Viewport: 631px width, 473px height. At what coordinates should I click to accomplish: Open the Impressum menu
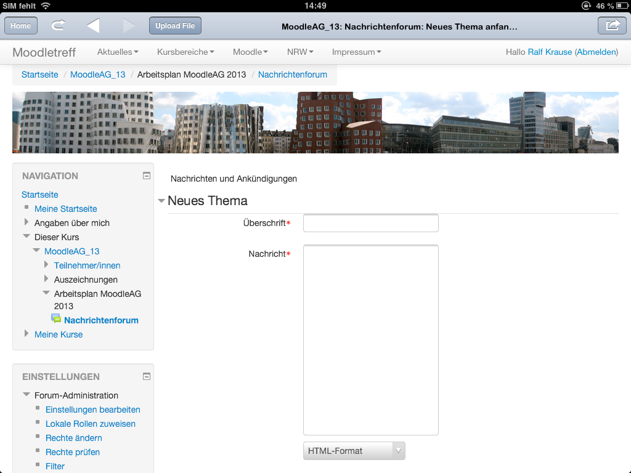pyautogui.click(x=357, y=52)
